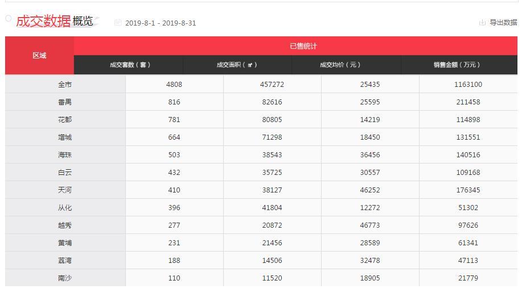Click the 天河 district label

65,190
